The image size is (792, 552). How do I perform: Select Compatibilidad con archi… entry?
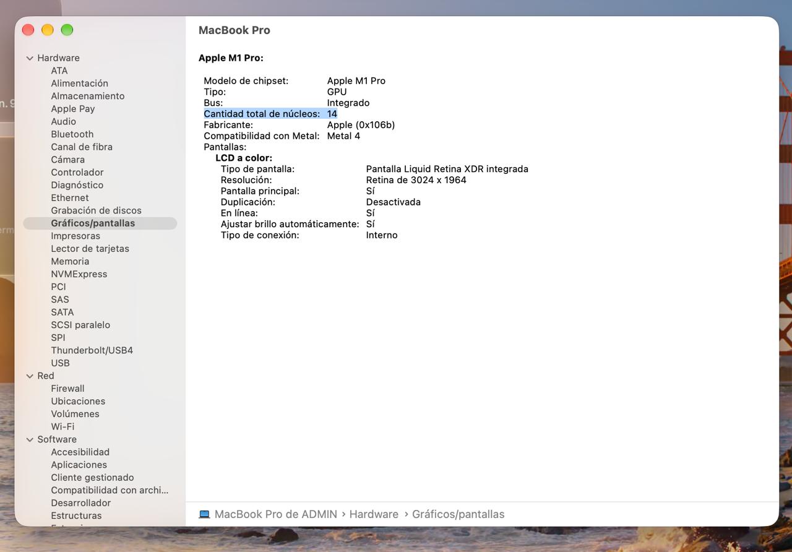110,491
